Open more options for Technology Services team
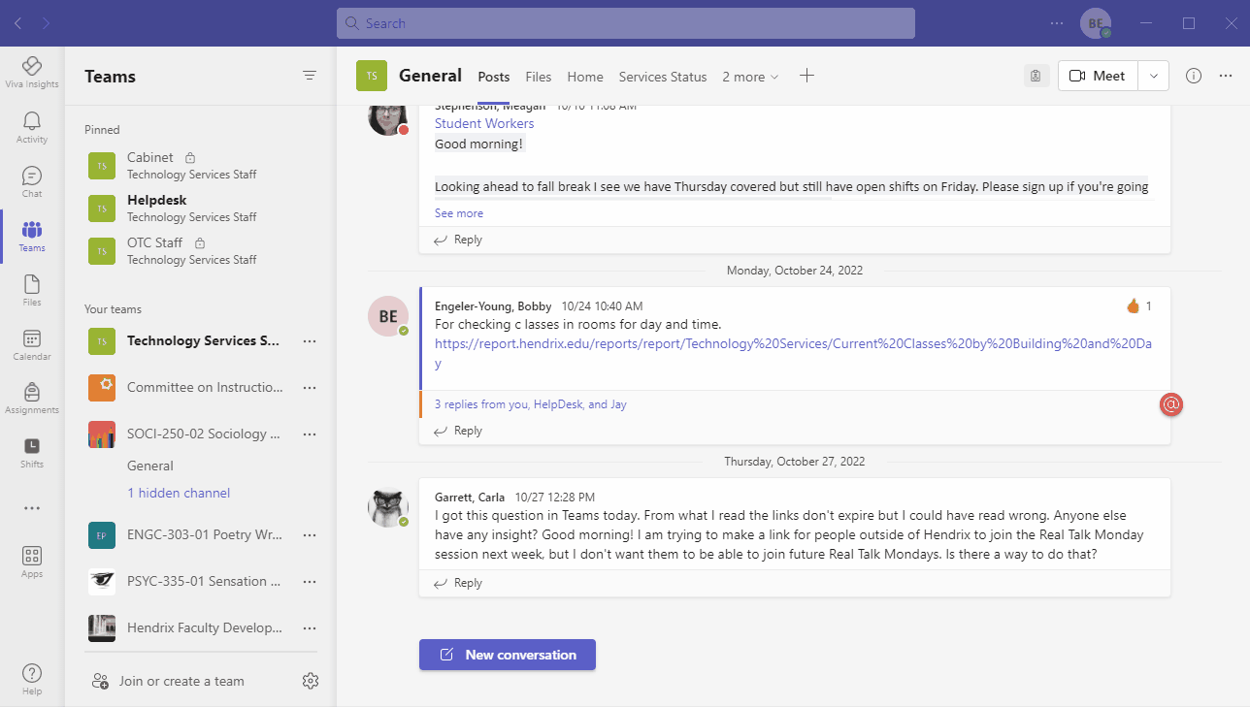 310,341
